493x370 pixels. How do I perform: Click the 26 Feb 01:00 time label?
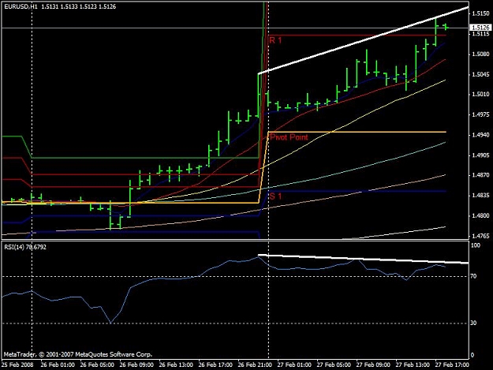tap(58, 364)
